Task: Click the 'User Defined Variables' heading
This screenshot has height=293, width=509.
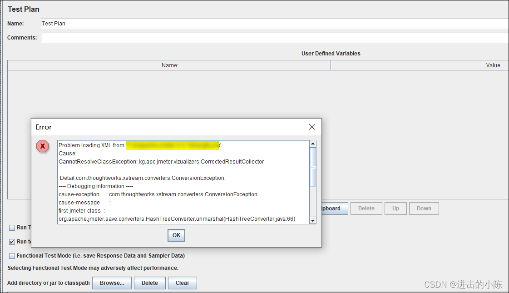Action: pos(331,54)
